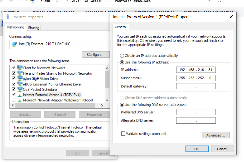
Task: Click the Default gateway field
Action: pyautogui.click(x=196, y=86)
